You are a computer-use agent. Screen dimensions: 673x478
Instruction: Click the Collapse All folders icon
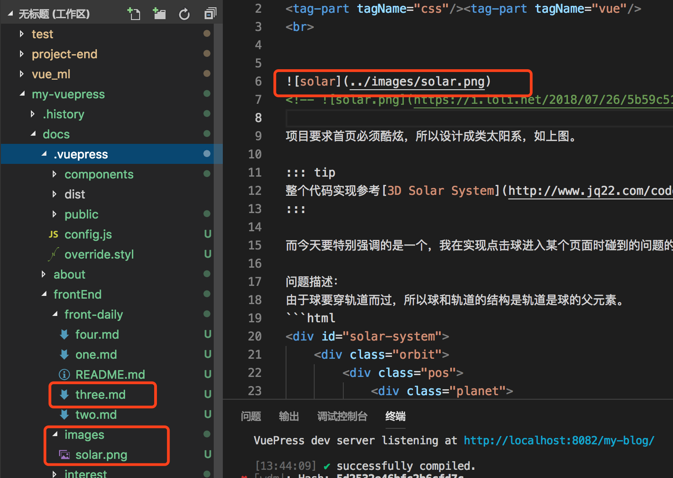[210, 14]
